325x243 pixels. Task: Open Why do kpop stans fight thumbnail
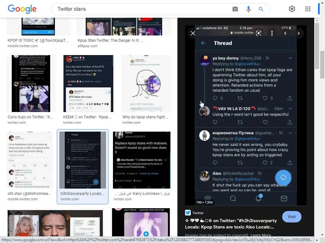click(x=146, y=84)
